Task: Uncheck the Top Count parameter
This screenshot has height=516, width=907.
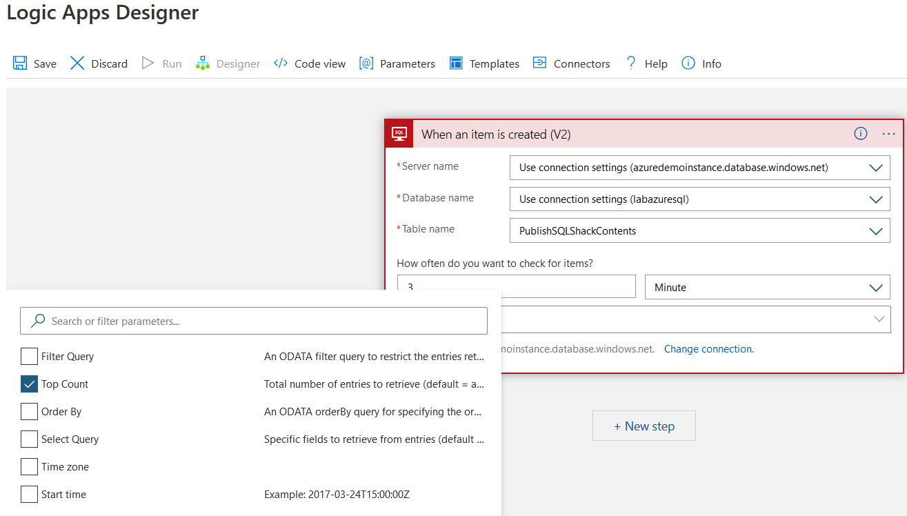Action: pyautogui.click(x=29, y=384)
